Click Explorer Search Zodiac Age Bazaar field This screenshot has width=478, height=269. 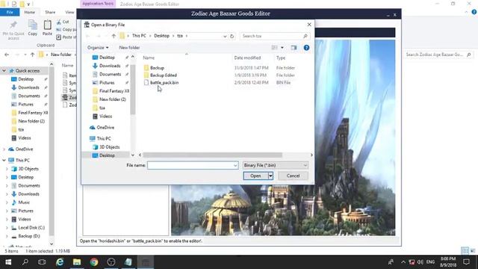tap(438, 55)
